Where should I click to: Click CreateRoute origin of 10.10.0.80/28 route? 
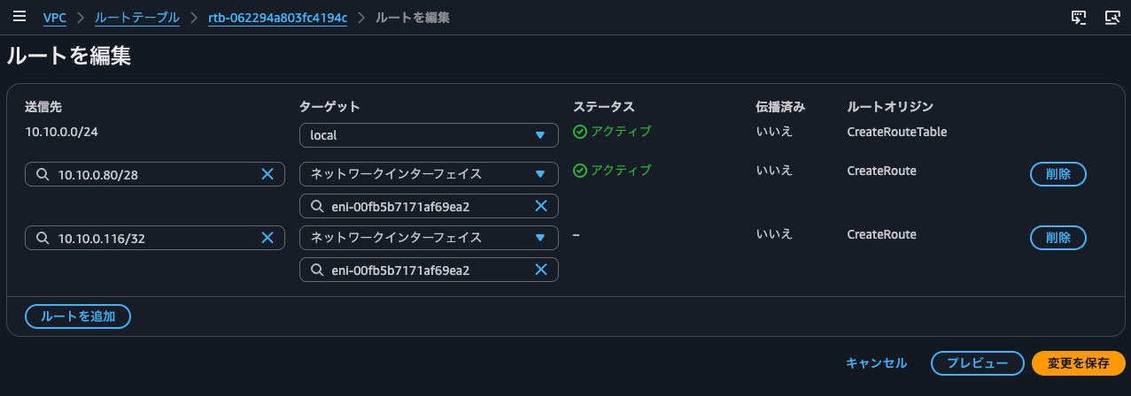[x=882, y=171]
